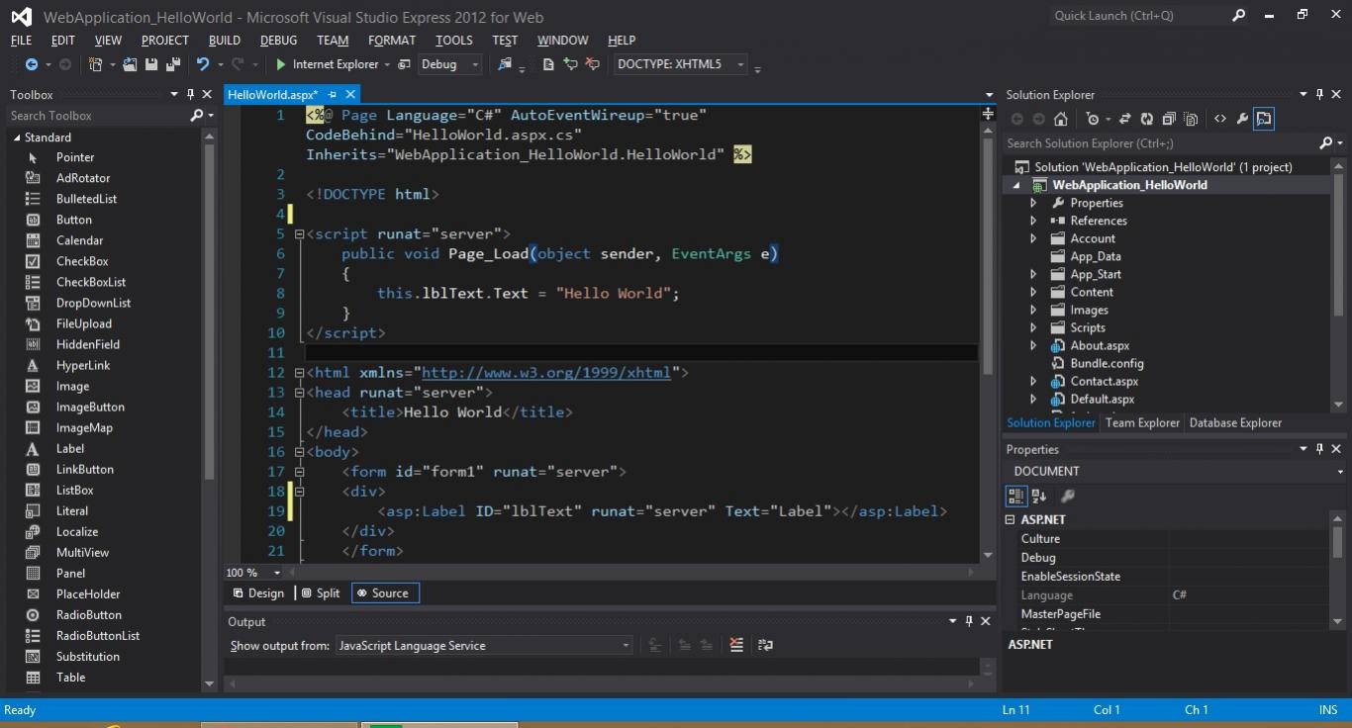Click the Navigate Backward toolbar icon
This screenshot has height=728, width=1352.
[32, 64]
